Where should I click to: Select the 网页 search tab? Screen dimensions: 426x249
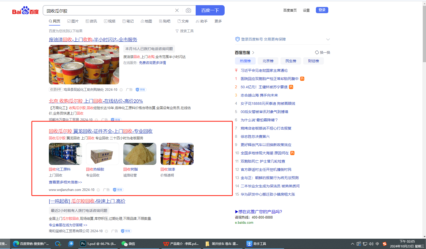[55, 21]
